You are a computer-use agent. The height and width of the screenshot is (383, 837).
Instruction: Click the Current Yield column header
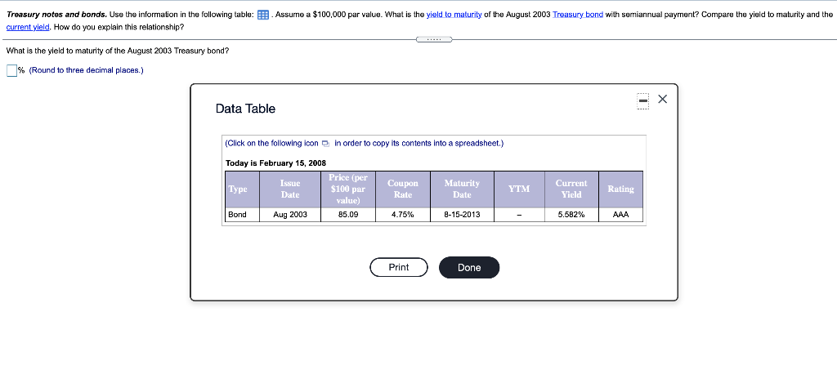[571, 189]
